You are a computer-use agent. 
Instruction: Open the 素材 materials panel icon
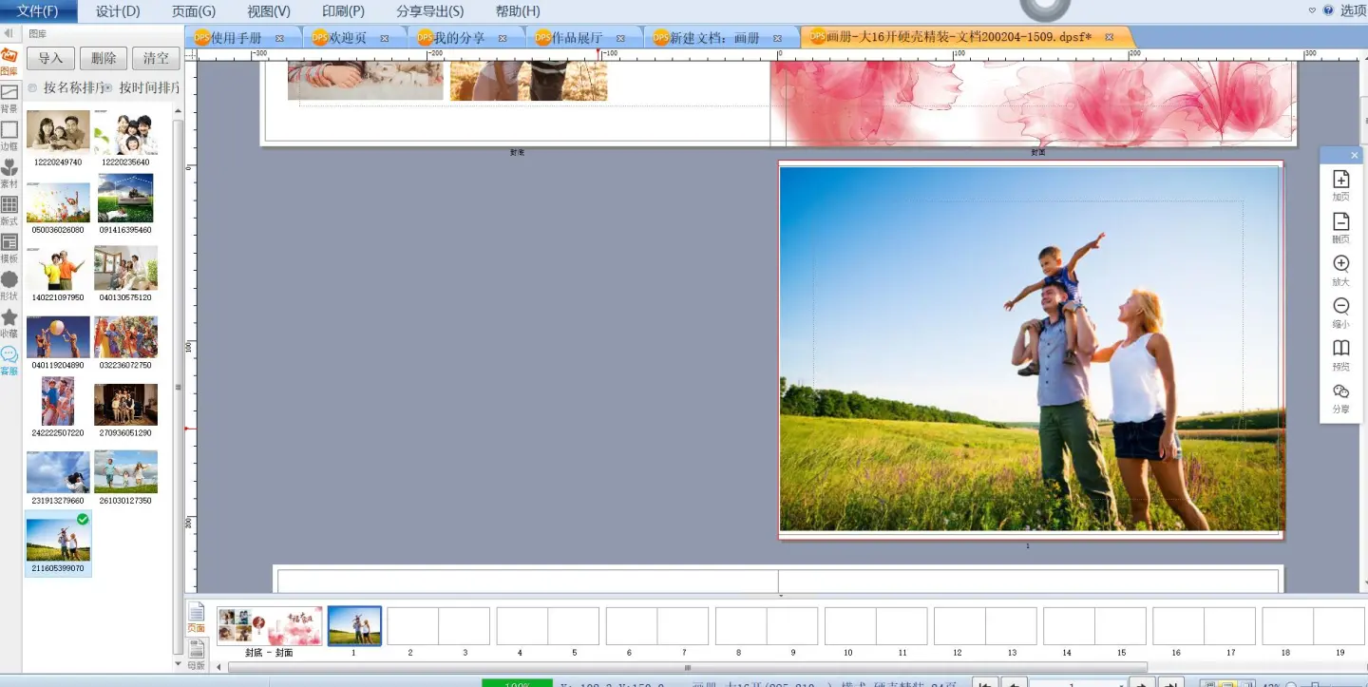9,168
